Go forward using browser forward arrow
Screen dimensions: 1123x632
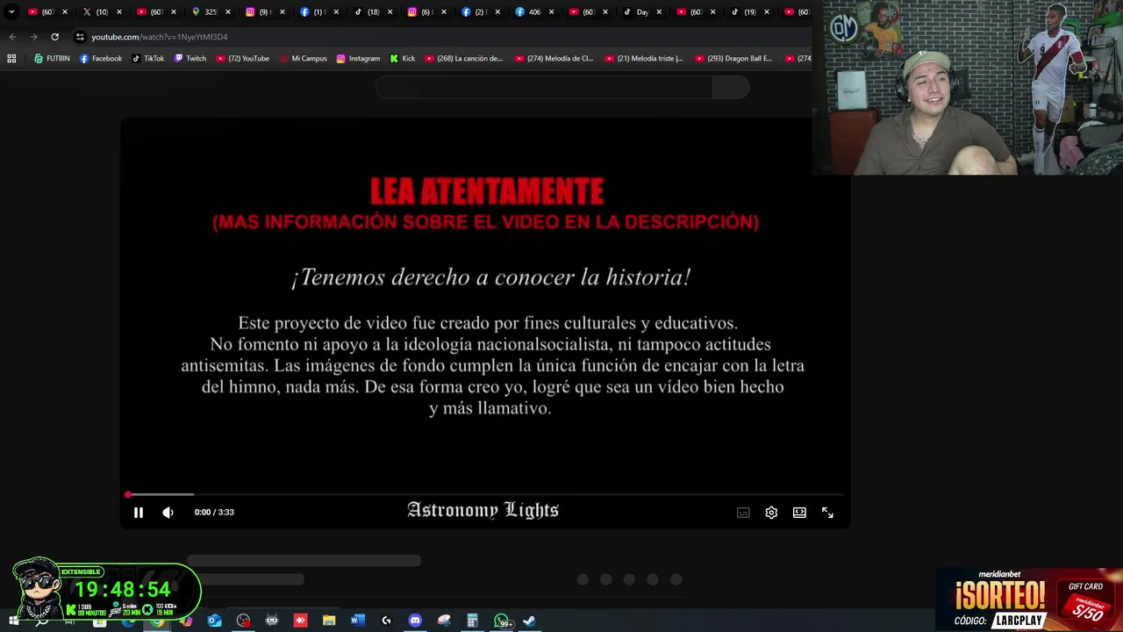pos(33,37)
